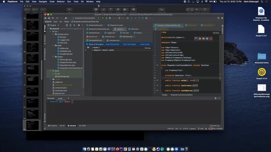Navigate back with the left arrow icon
This screenshot has height=152, width=271.
(x=58, y=18)
